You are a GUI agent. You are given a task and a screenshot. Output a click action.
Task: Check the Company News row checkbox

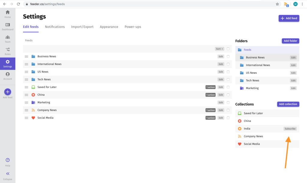point(228,110)
